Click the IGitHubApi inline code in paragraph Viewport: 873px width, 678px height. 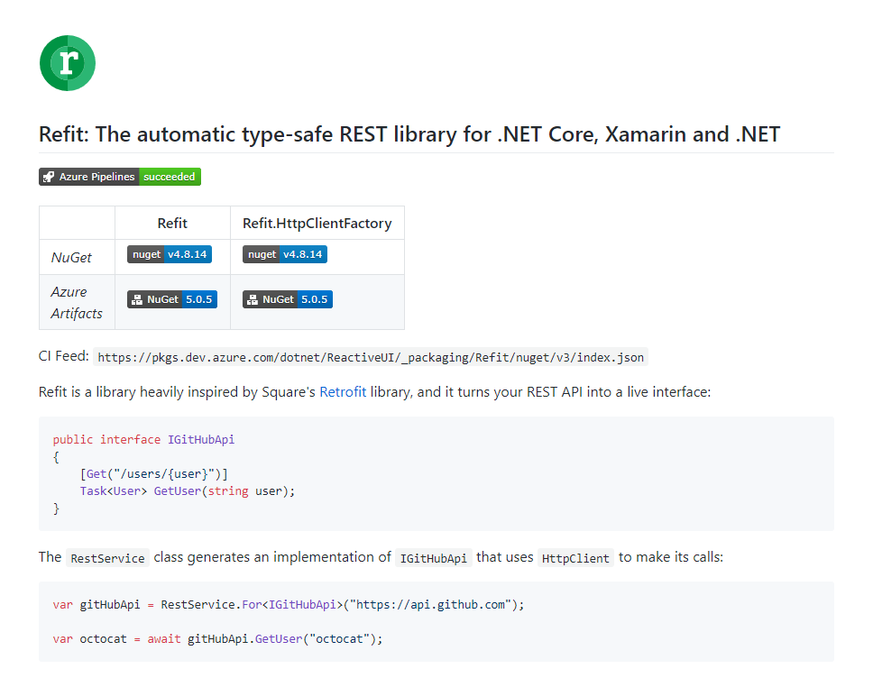pyautogui.click(x=433, y=558)
